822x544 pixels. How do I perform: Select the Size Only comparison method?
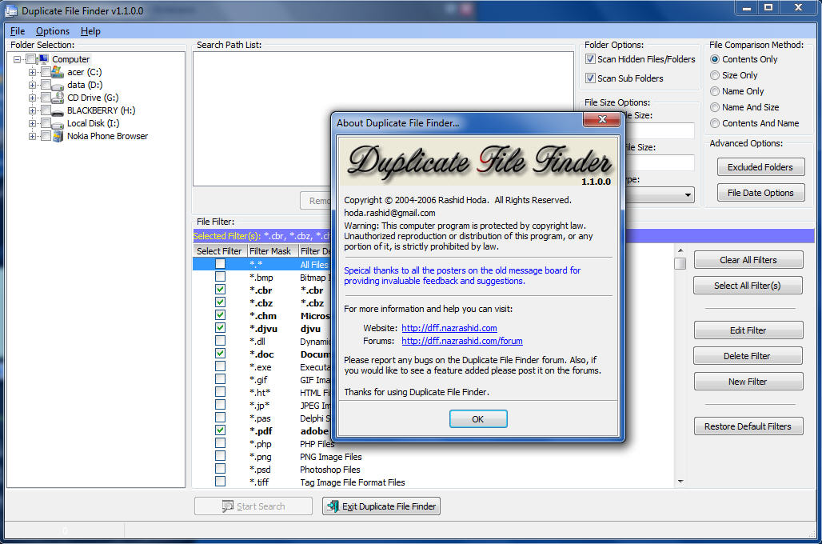pos(715,75)
